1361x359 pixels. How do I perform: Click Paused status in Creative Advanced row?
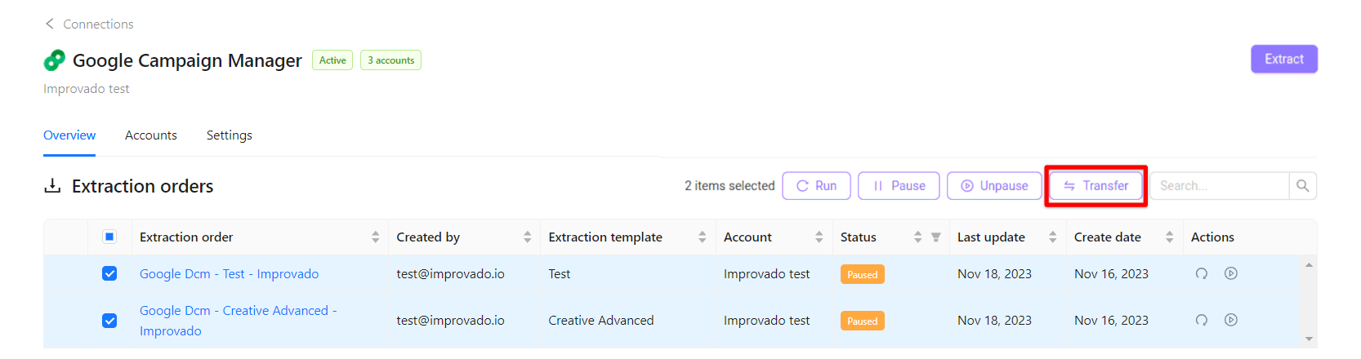tap(863, 321)
